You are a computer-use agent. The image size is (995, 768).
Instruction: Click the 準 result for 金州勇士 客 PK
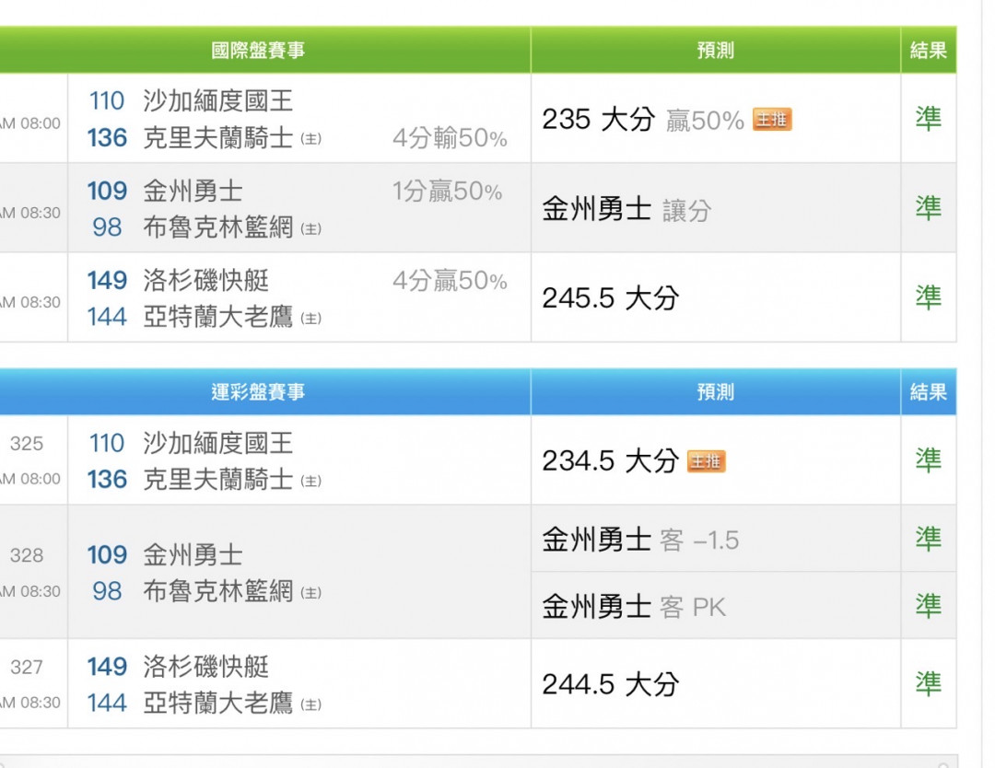point(928,606)
